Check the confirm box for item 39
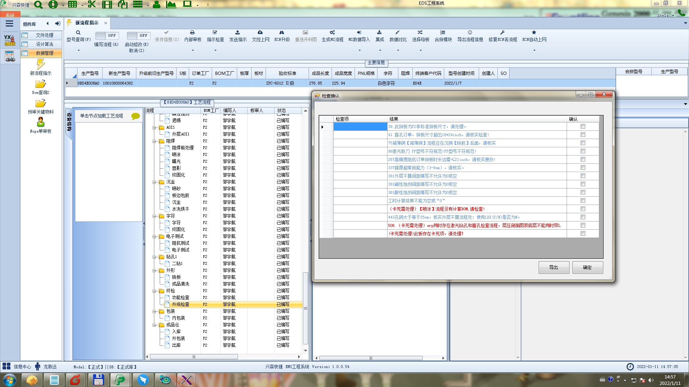 pos(583,126)
